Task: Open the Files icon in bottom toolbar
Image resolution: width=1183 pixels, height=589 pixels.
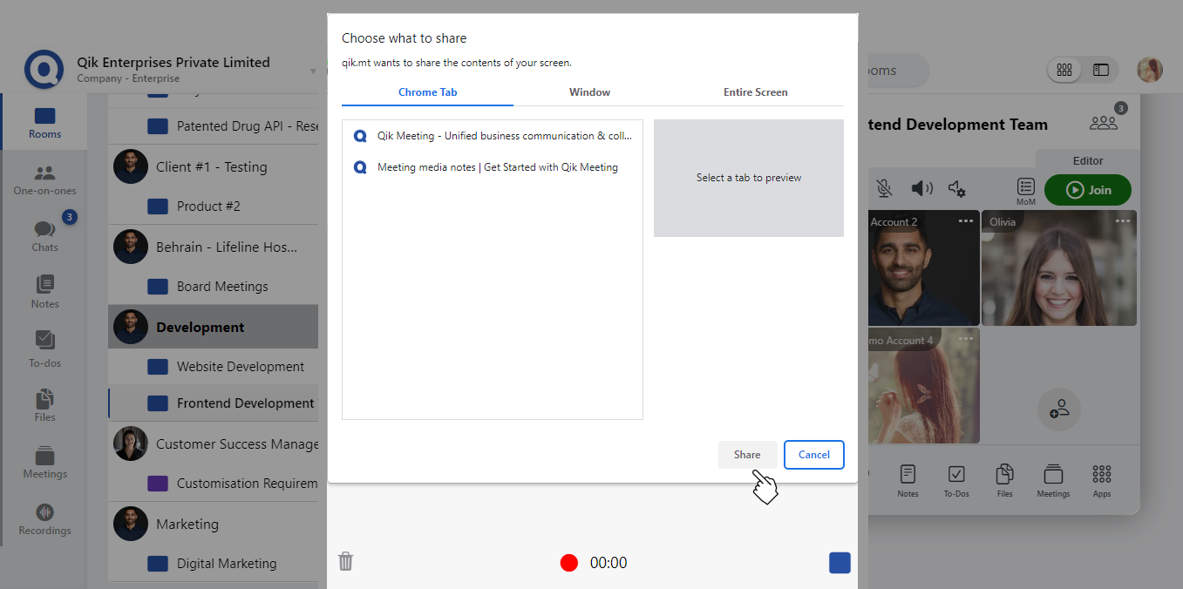Action: tap(1005, 480)
